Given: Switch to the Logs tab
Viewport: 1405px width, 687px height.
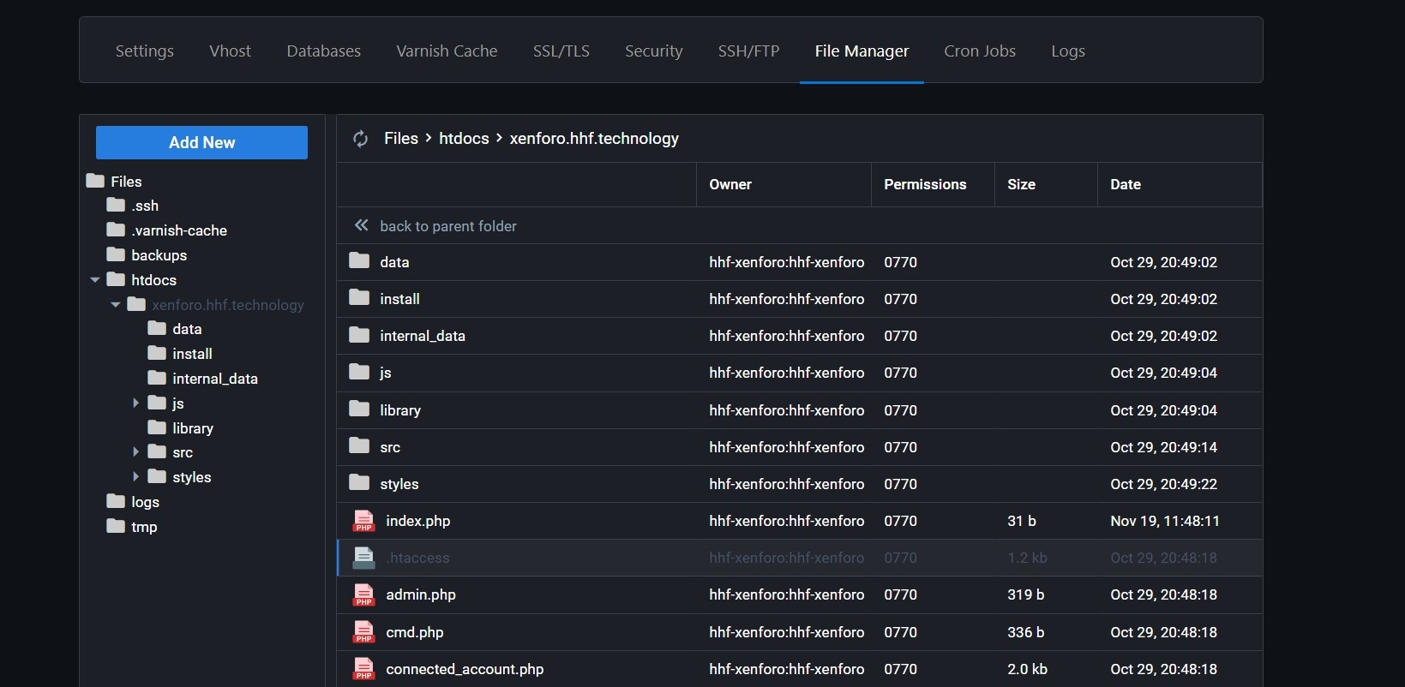Looking at the screenshot, I should coord(1068,51).
